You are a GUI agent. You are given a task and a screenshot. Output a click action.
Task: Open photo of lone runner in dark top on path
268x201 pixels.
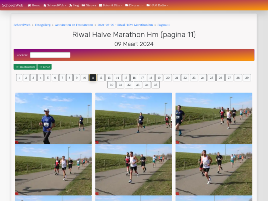[x=133, y=118]
